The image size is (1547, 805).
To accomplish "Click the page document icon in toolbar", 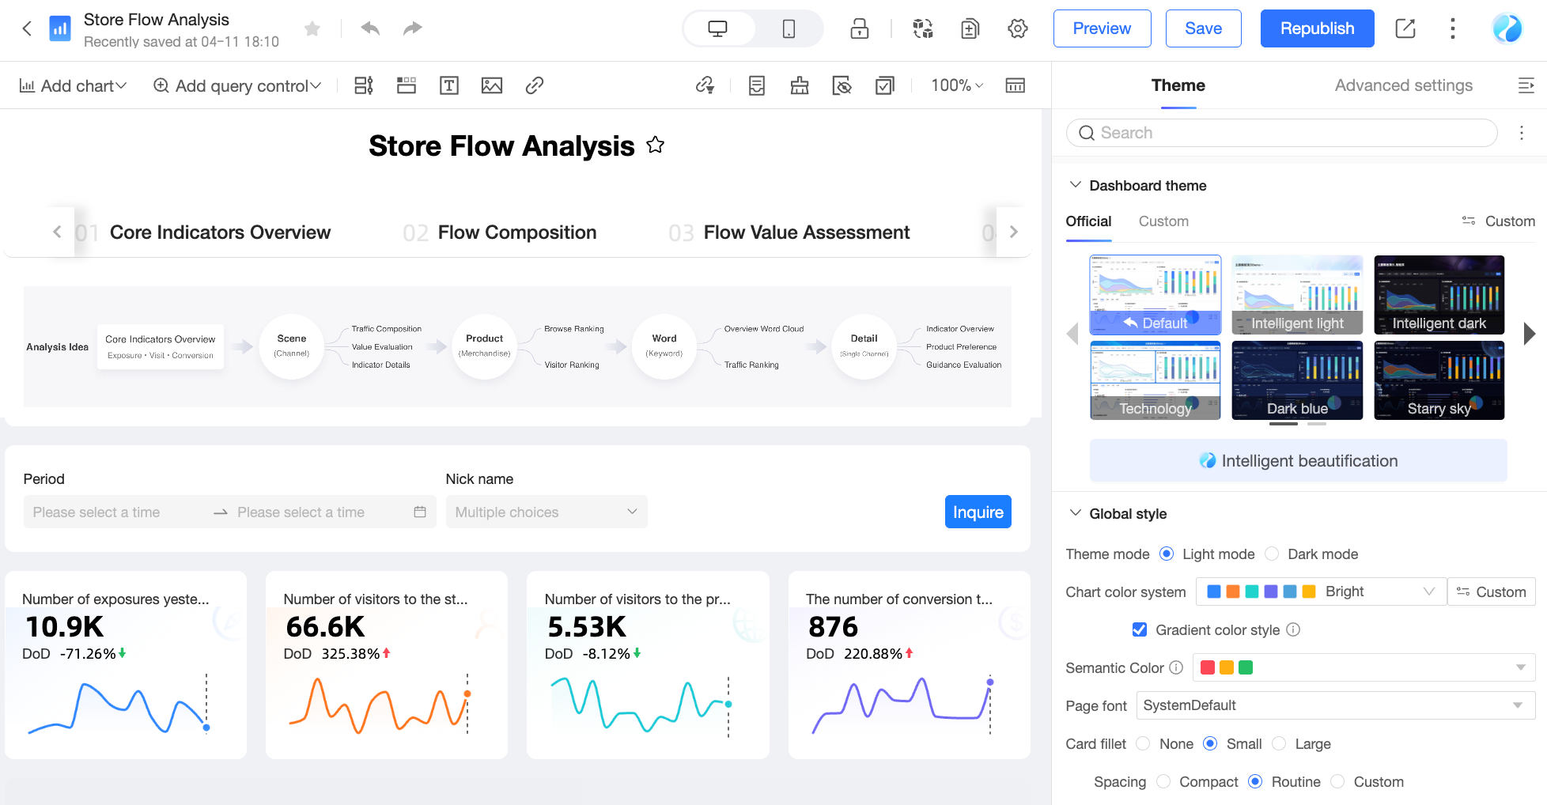I will 757,85.
